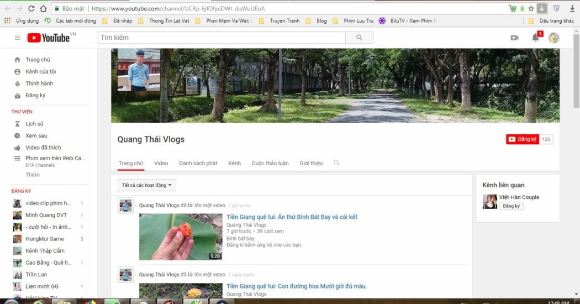580x304 pixels.
Task: Go to the browser home page
Action: (43, 8)
